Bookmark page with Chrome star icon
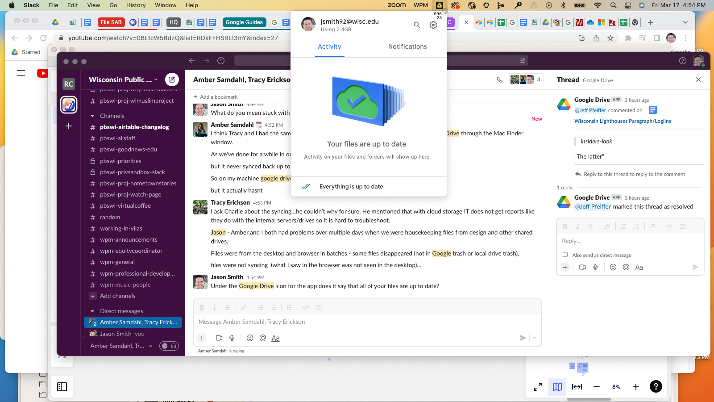Screen dimensions: 714x402 (610, 38)
